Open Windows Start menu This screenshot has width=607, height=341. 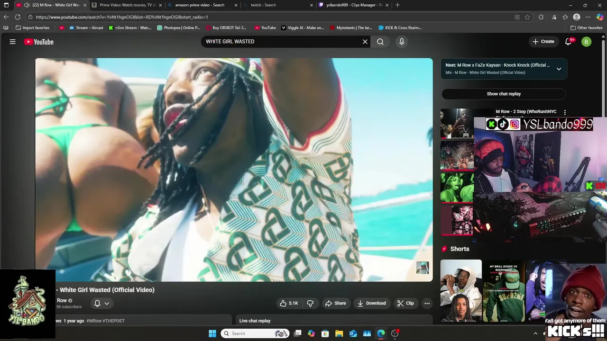click(x=212, y=333)
